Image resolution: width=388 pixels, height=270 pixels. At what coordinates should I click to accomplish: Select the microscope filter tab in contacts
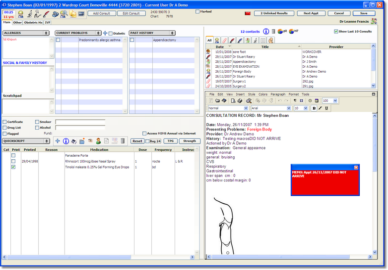255,40
